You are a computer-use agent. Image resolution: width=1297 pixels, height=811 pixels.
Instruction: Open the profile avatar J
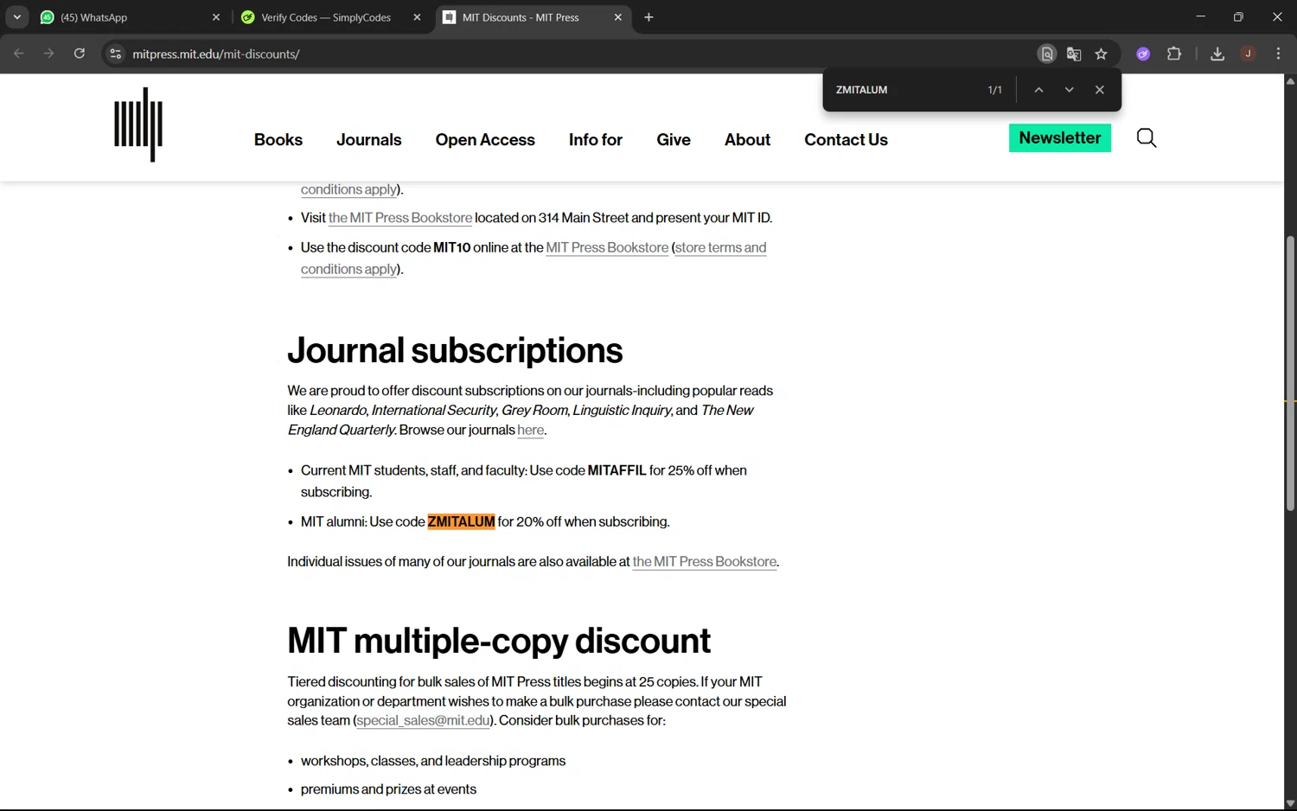tap(1248, 54)
